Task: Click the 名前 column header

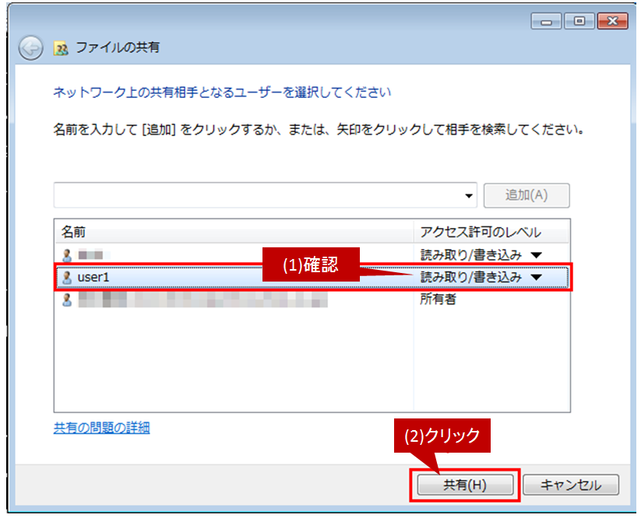Action: (234, 232)
